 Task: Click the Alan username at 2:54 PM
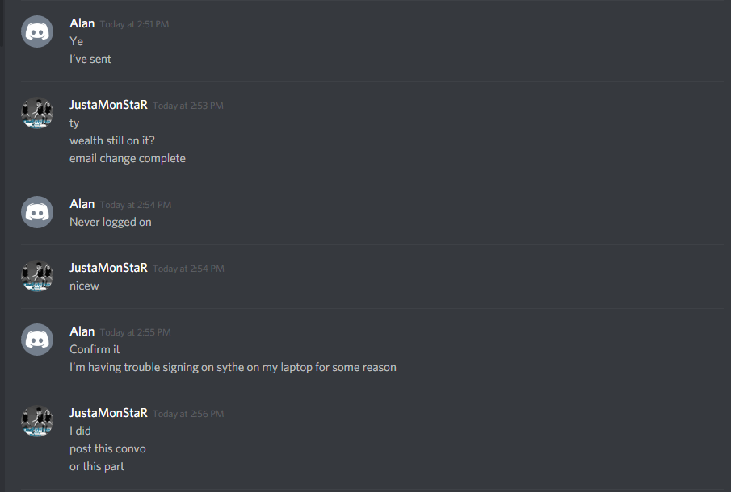(x=82, y=204)
